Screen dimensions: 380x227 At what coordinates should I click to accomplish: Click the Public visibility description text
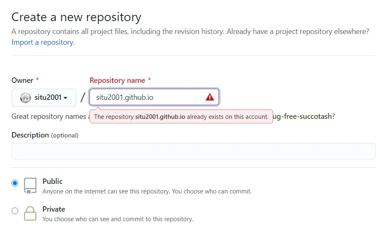[x=147, y=191]
